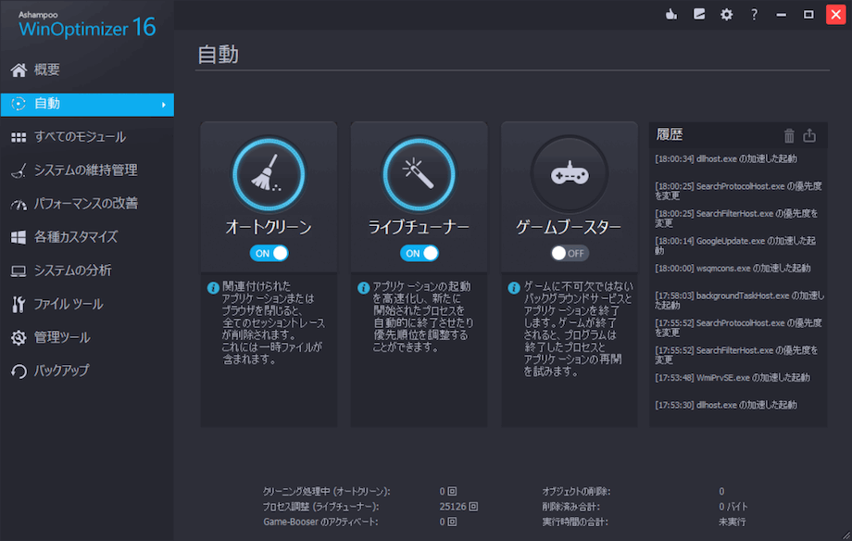The image size is (852, 541).
Task: Click the Ashampoo WinOptimizer 16 logo
Action: point(87,25)
